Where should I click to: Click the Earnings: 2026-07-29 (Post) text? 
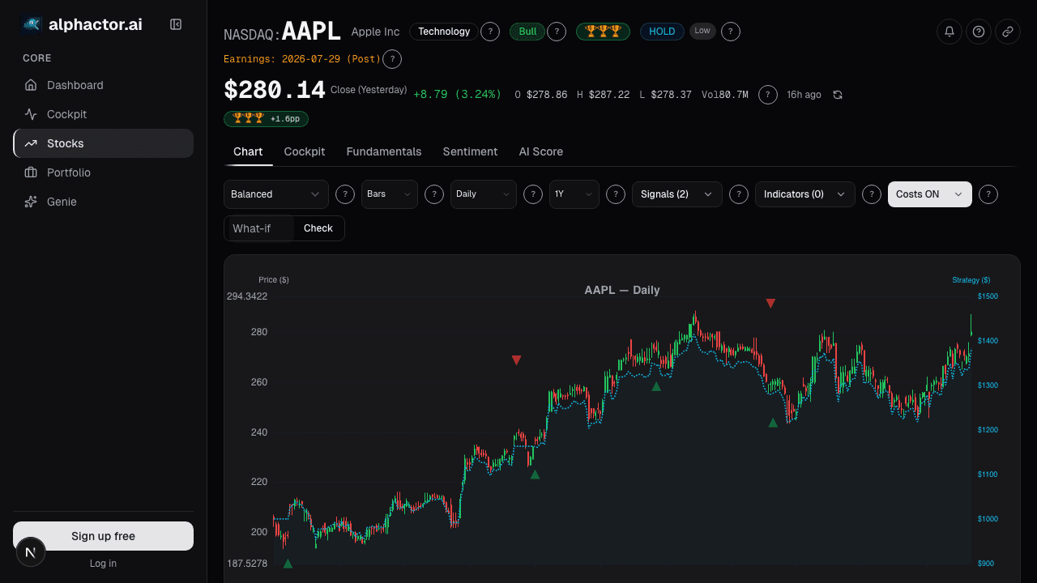302,59
